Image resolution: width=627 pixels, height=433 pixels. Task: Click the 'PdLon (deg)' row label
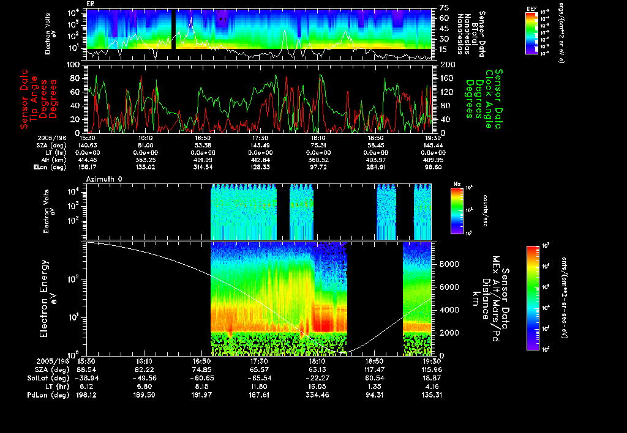click(48, 395)
